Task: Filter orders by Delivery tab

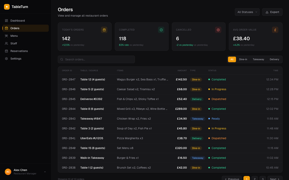Action: coord(274,59)
